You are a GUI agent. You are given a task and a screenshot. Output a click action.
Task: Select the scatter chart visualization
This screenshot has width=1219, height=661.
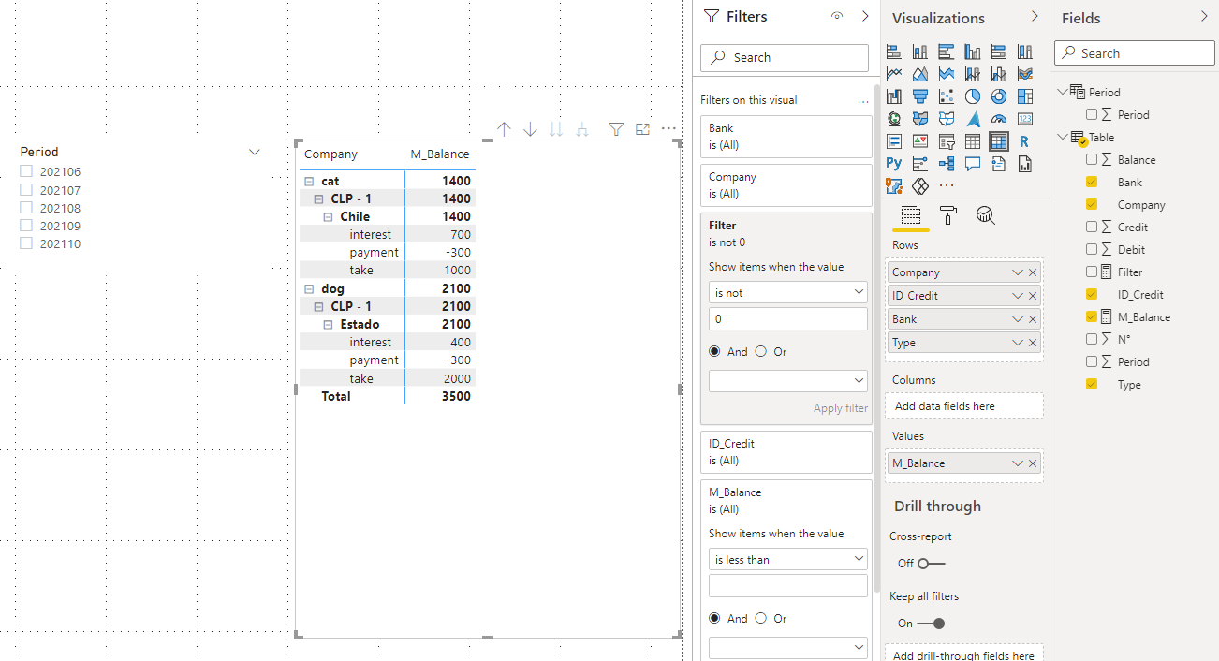[x=947, y=95]
